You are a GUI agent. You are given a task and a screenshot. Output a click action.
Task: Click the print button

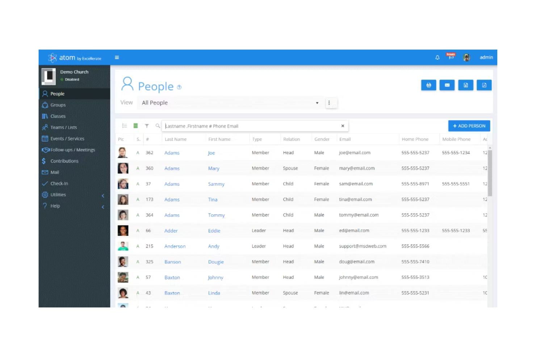[429, 85]
